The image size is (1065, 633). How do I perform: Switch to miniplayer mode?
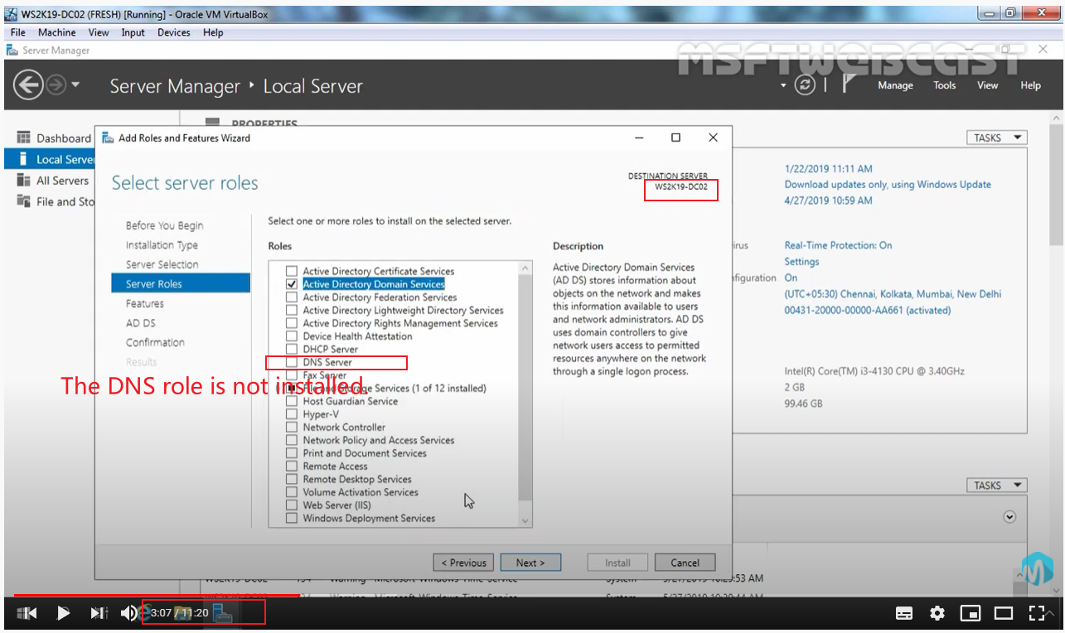[x=970, y=613]
